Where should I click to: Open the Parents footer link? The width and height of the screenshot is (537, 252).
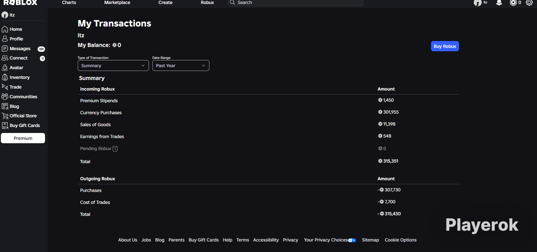(176, 240)
